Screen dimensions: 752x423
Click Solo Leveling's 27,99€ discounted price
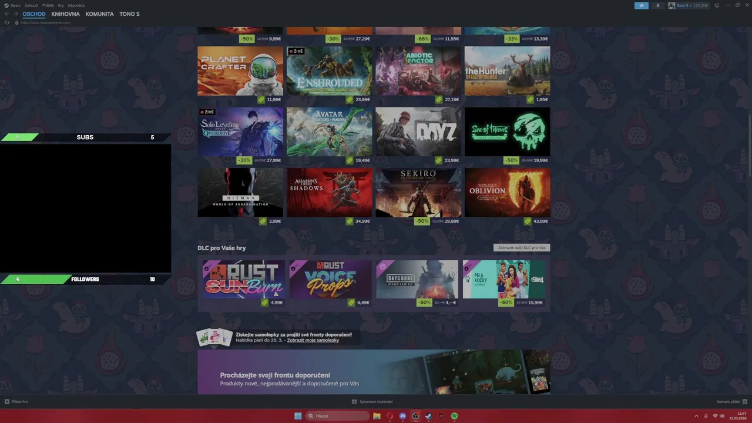274,160
